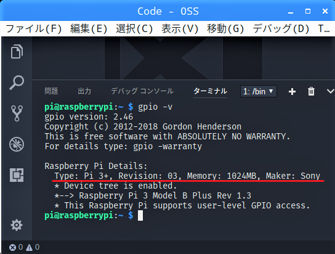Image resolution: width=335 pixels, height=254 pixels.
Task: Click the errors count icon in the status bar
Action: [x=12, y=248]
